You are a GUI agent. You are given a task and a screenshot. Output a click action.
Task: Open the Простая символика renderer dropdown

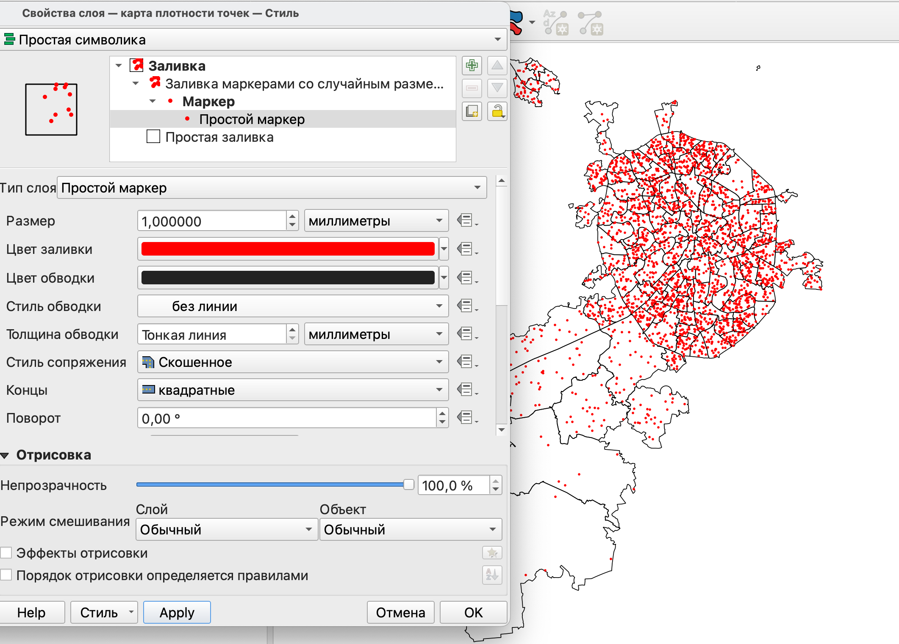[x=253, y=40]
